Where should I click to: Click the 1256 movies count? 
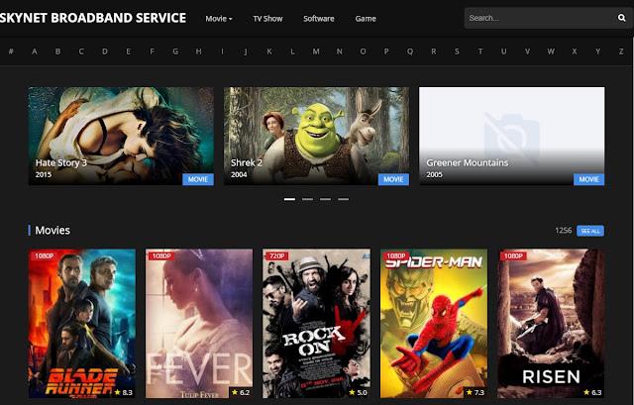tap(564, 231)
